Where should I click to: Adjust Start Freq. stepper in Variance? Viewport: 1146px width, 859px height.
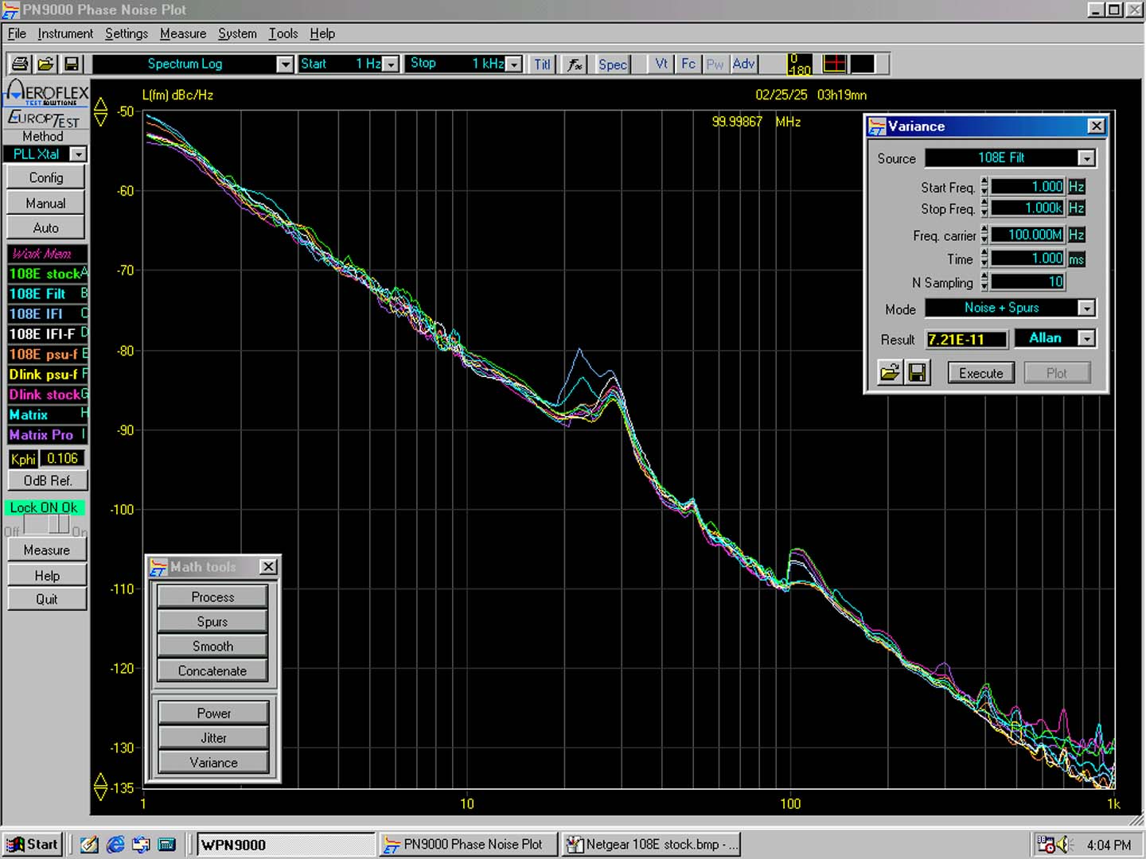coord(984,187)
